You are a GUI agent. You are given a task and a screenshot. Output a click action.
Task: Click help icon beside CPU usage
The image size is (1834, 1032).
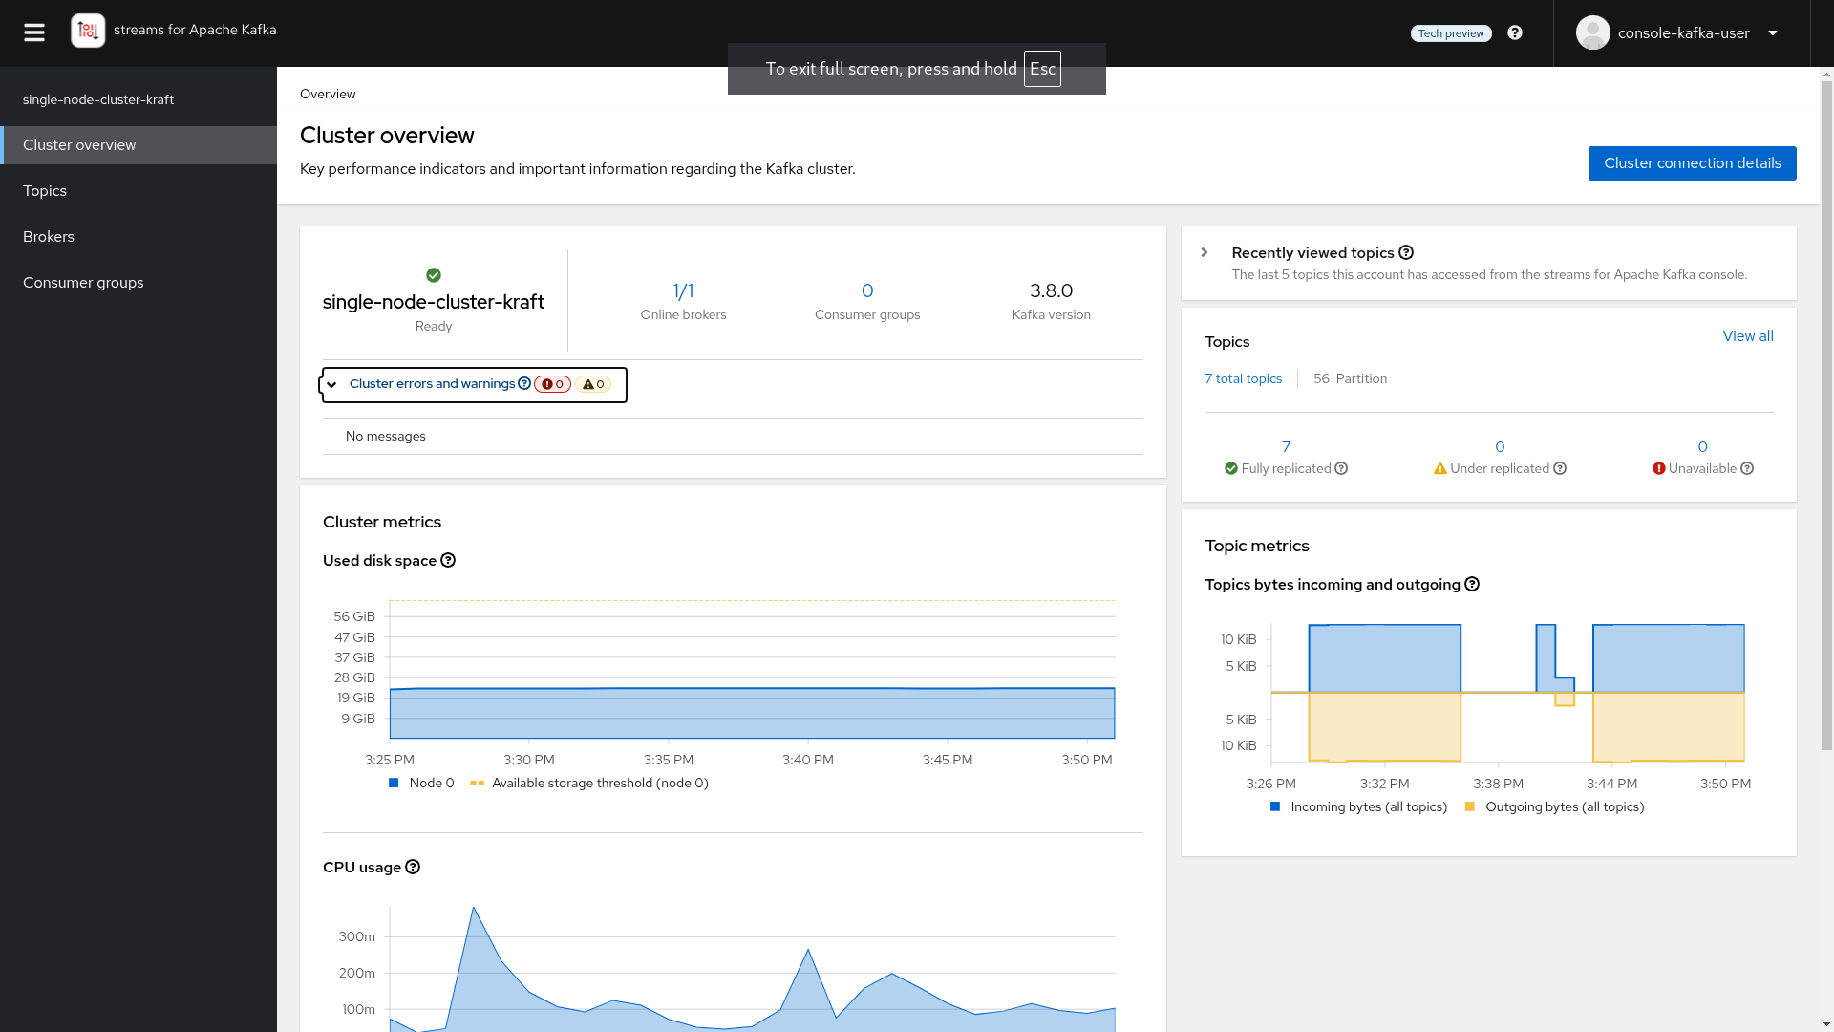click(413, 868)
